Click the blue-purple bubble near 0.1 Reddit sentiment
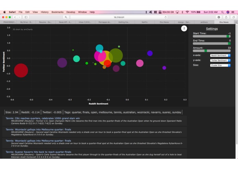Image resolution: width=238 pixels, height=169 pixels. tap(150, 53)
